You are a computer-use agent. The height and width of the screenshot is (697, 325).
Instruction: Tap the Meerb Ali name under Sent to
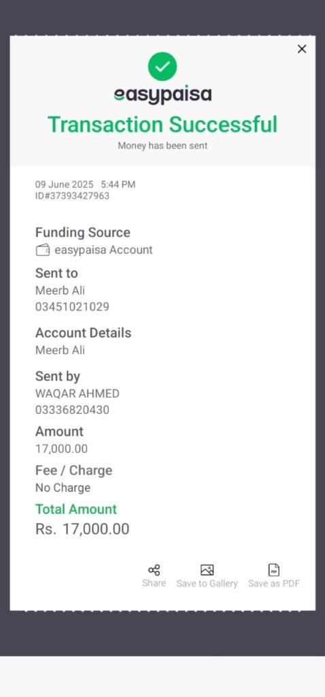pos(60,291)
